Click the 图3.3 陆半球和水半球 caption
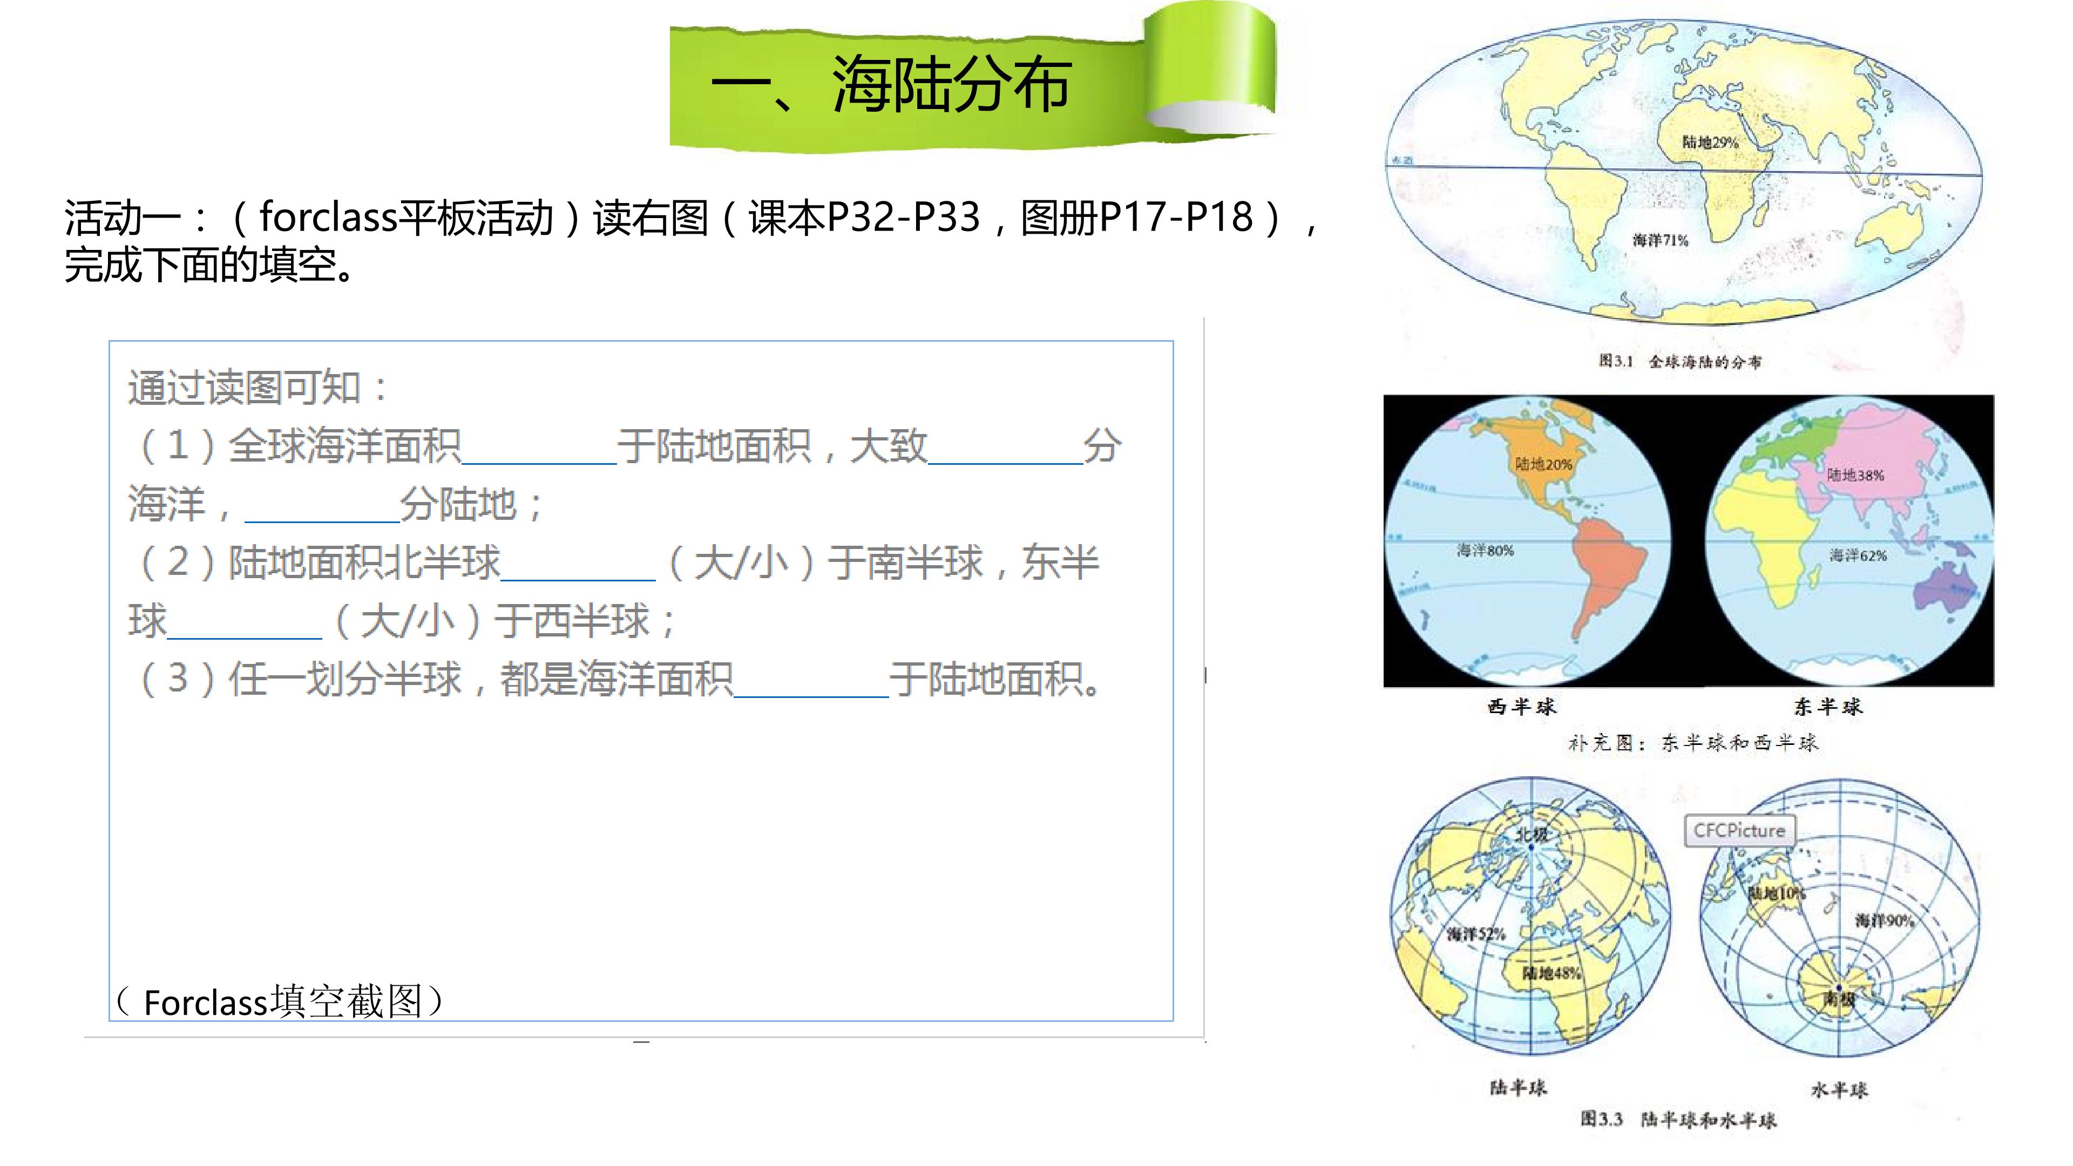The width and height of the screenshot is (2073, 1166). 1678,1120
